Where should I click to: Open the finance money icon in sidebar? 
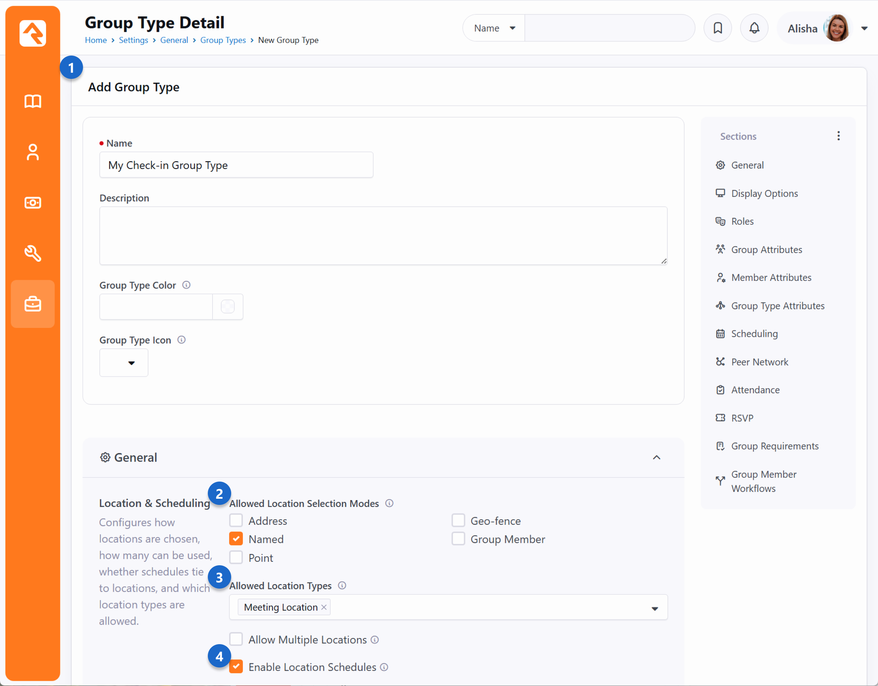33,203
